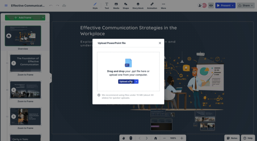This screenshot has width=257, height=141.
Task: Click the redo arrow icon
Action: [x=58, y=6]
